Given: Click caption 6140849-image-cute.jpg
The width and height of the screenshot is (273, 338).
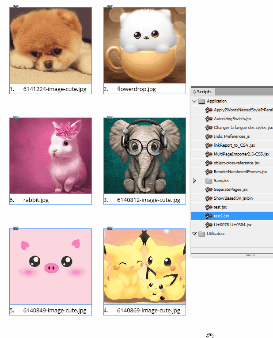Looking at the screenshot, I should 55,311.
